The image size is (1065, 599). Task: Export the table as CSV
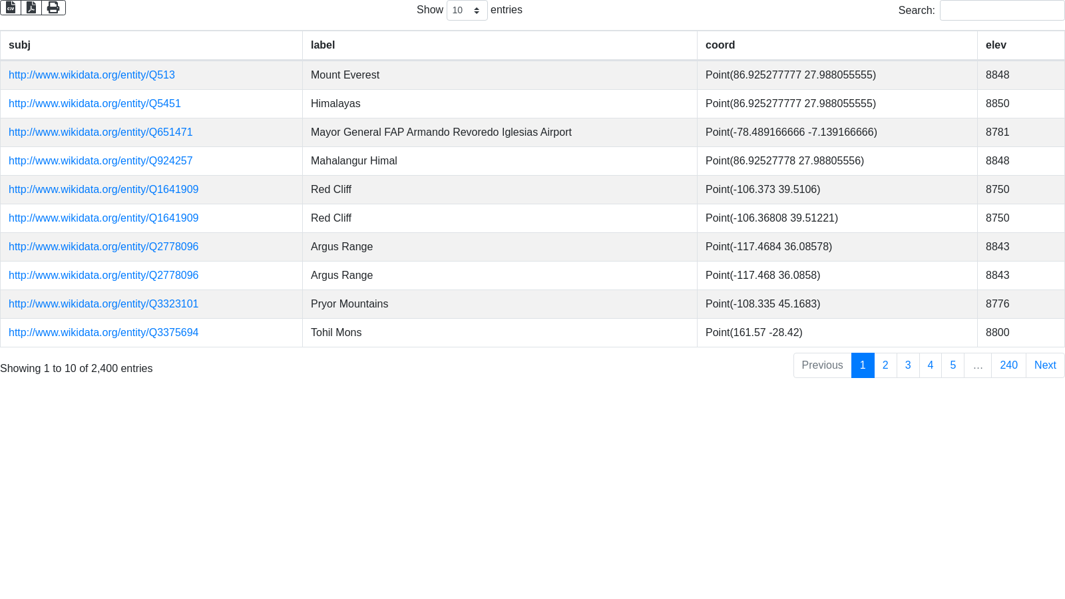[11, 8]
